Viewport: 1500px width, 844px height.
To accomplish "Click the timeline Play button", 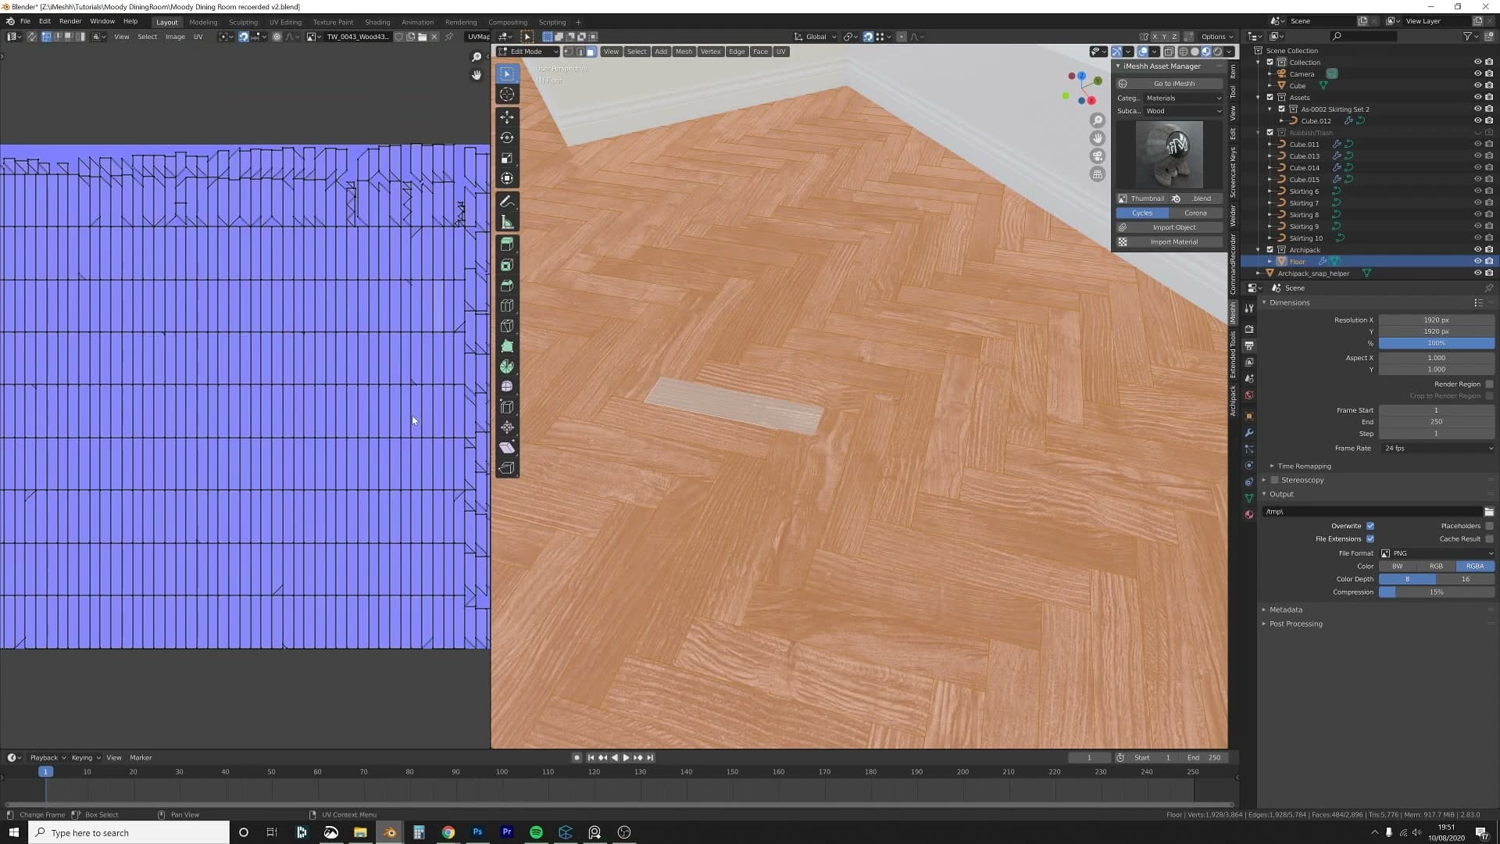I will (626, 758).
